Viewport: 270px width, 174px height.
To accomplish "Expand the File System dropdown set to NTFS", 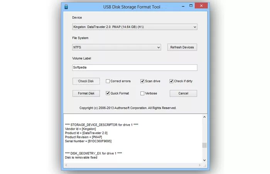I will coord(116,47).
